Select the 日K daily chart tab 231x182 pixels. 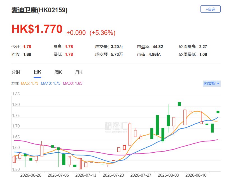pyautogui.click(x=37, y=72)
